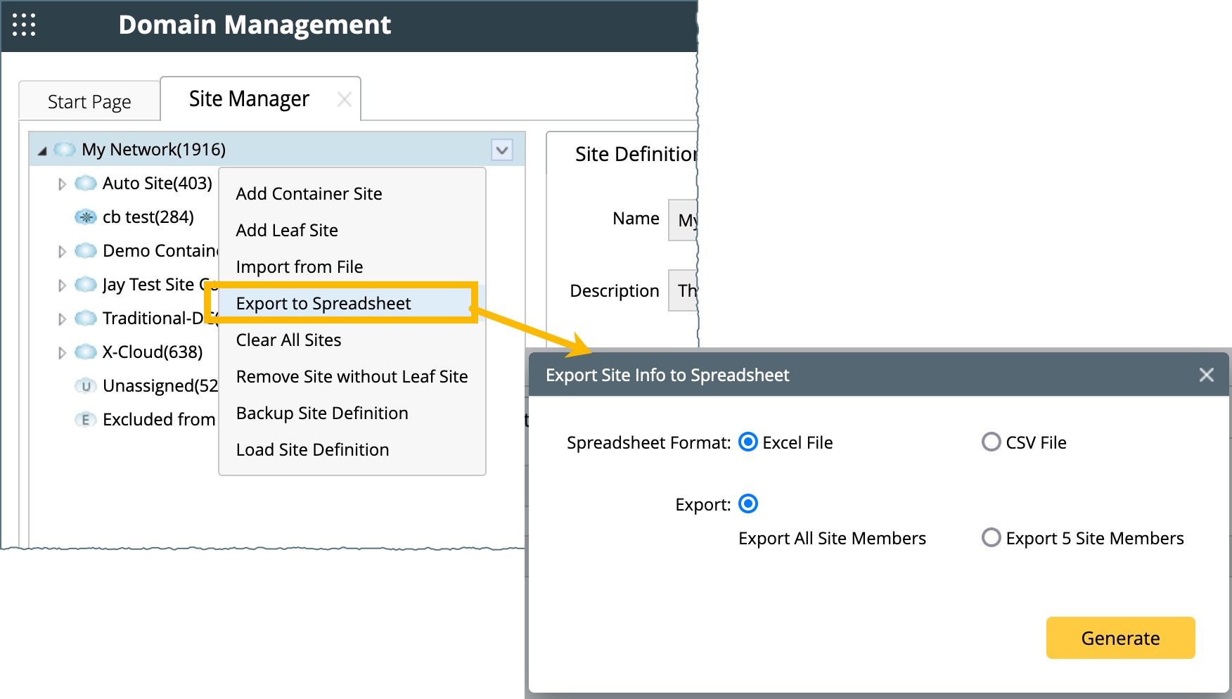Close the Site Manager tab with X

[x=344, y=100]
